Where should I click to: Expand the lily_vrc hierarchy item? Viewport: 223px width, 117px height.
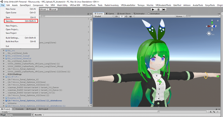pos(4,50)
